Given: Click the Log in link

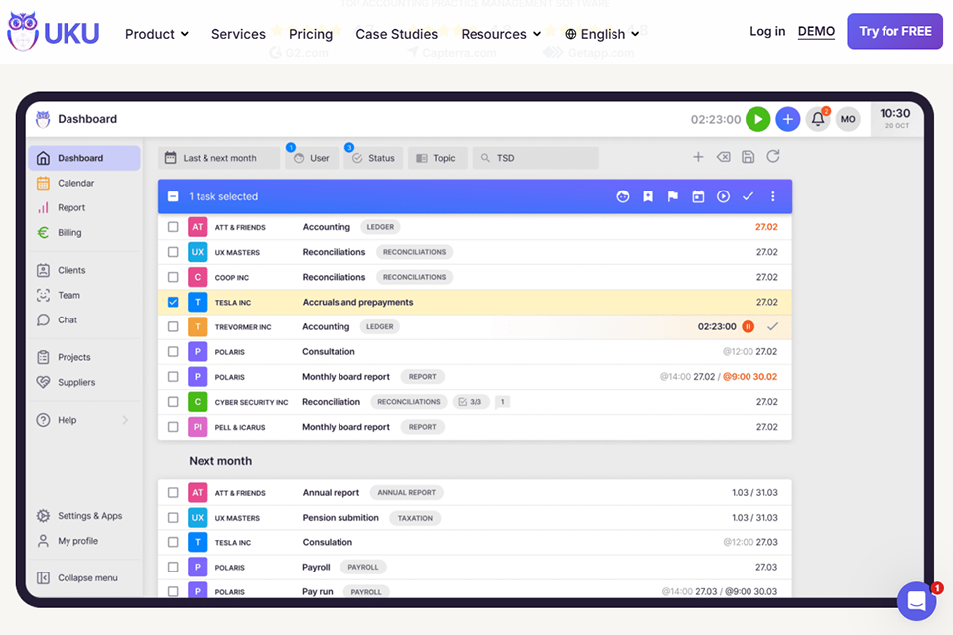Looking at the screenshot, I should 767,31.
